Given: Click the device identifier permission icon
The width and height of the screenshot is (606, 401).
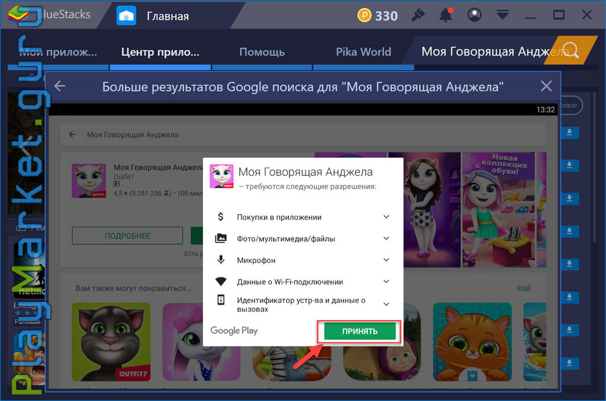Looking at the screenshot, I should (x=221, y=299).
